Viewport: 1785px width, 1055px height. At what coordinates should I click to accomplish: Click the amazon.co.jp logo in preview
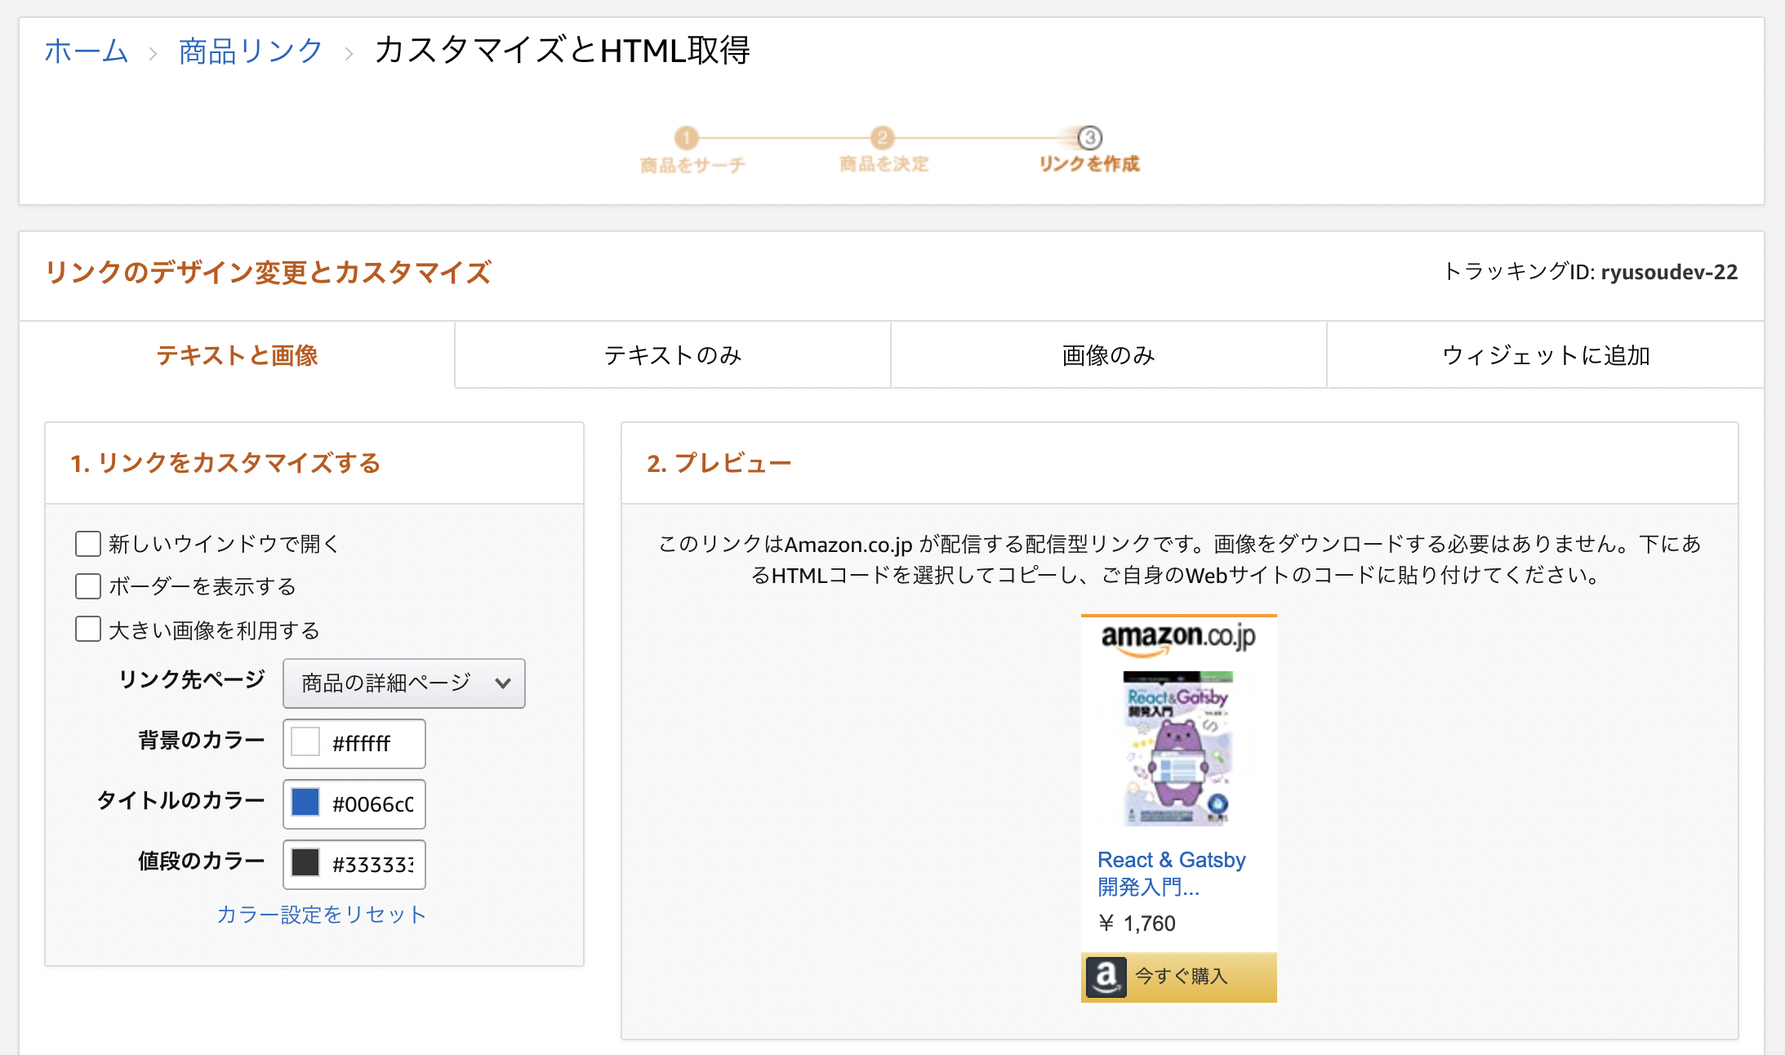click(1178, 638)
